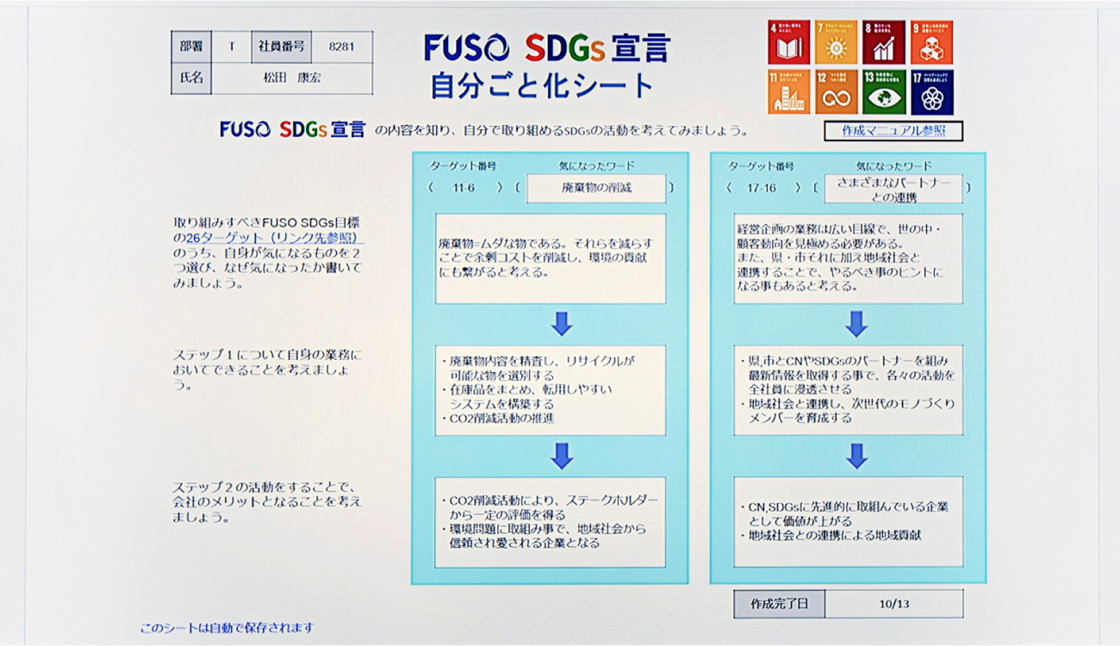Click the SDG goal 7 clean energy icon
1120x646 pixels.
pyautogui.click(x=837, y=42)
